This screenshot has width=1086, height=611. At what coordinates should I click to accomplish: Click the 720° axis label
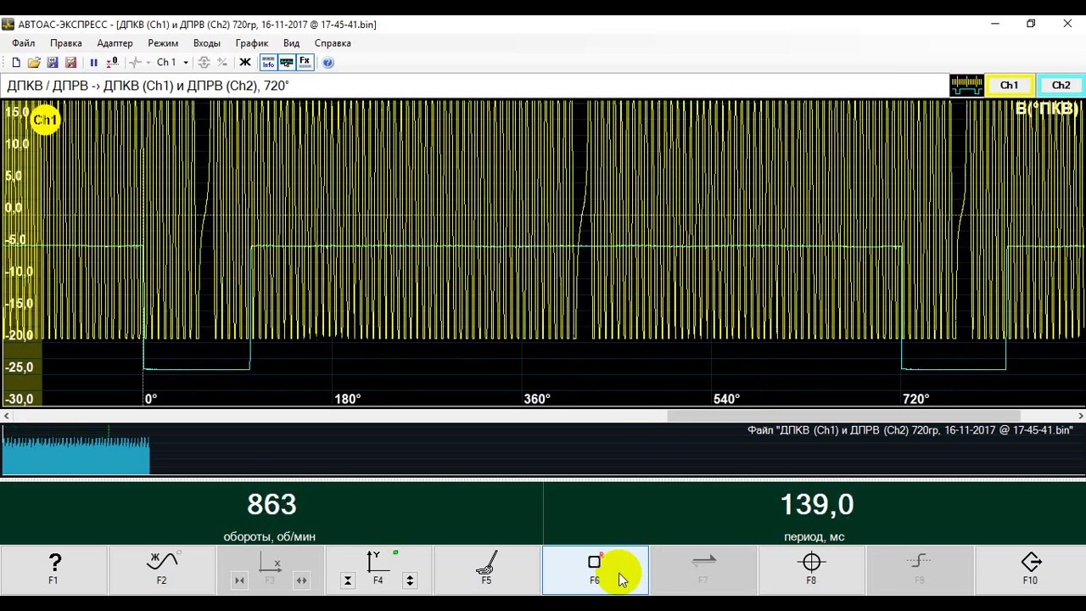point(916,399)
